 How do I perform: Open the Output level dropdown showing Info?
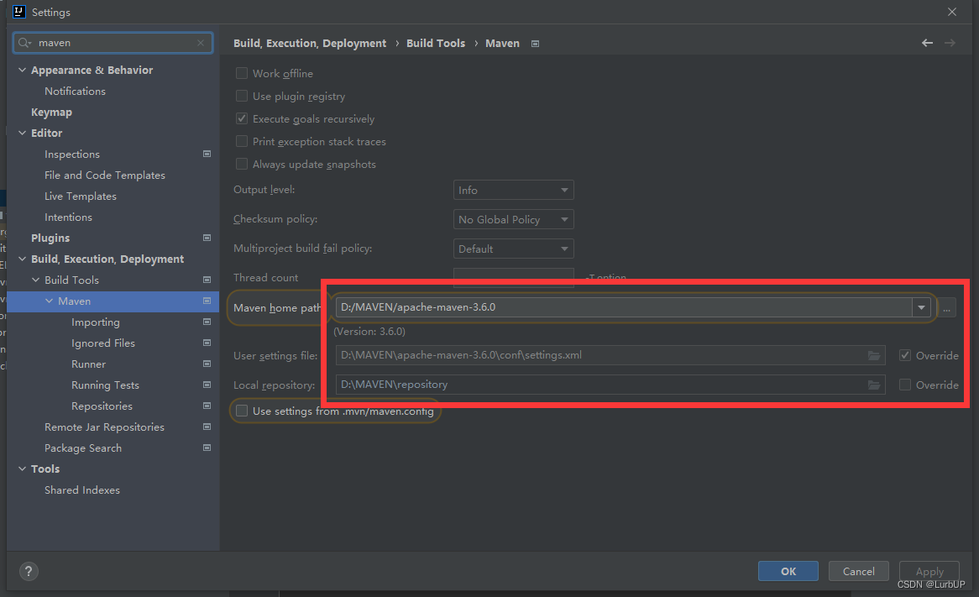(x=513, y=190)
